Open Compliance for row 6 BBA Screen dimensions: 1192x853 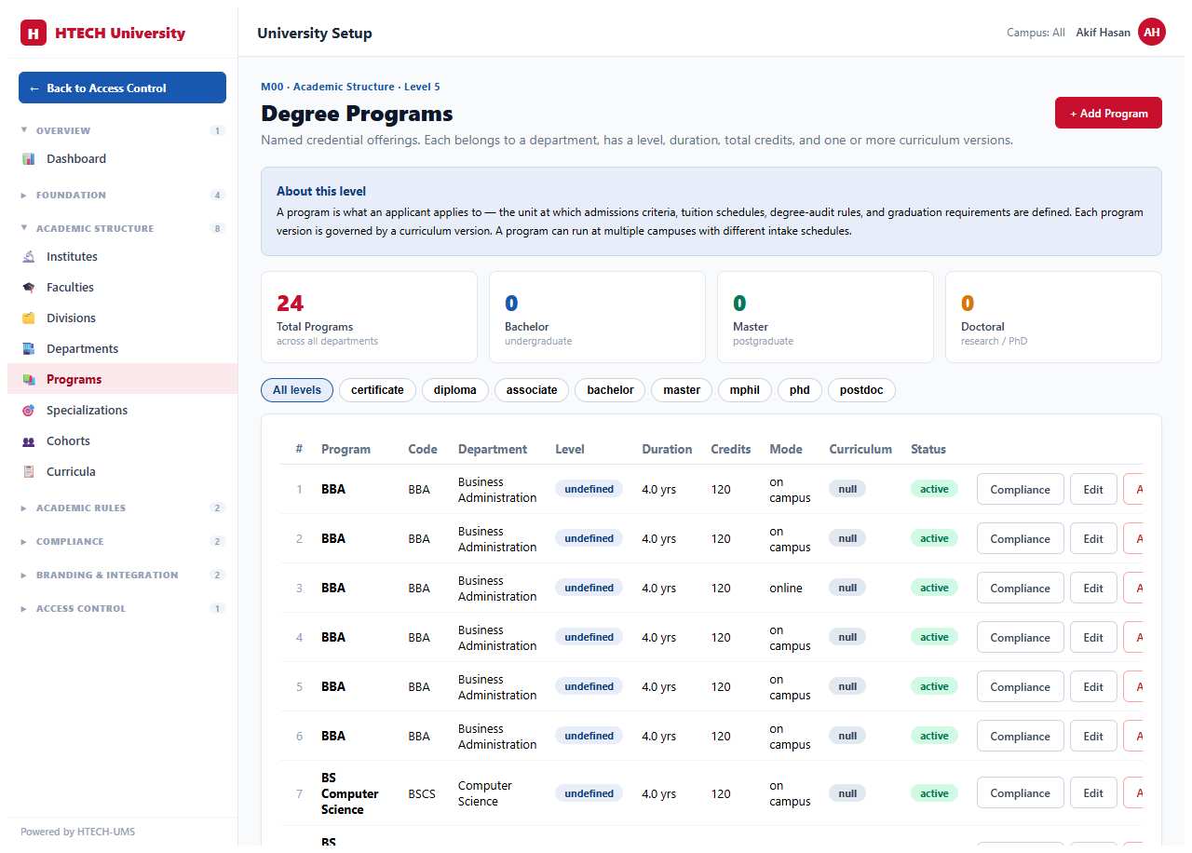tap(1020, 736)
